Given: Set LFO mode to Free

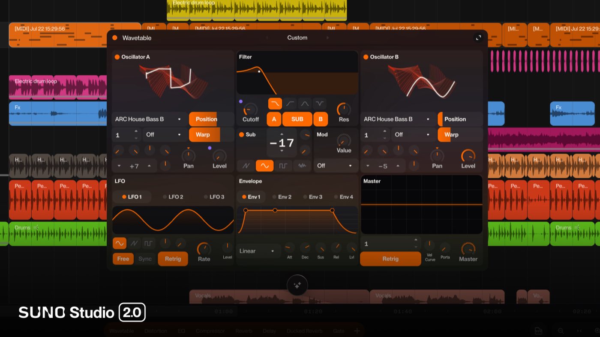Looking at the screenshot, I should coord(123,259).
